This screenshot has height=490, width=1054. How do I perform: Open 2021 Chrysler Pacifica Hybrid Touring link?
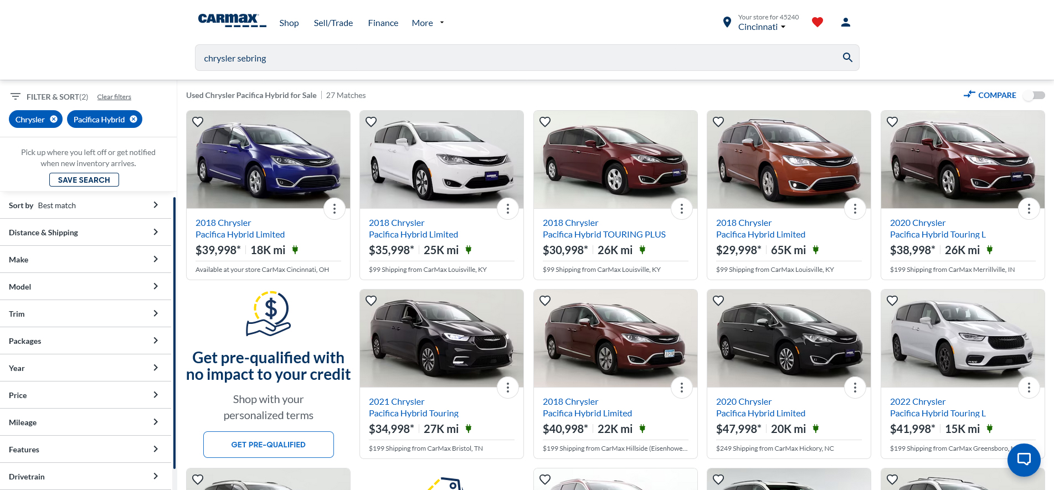[x=414, y=408]
